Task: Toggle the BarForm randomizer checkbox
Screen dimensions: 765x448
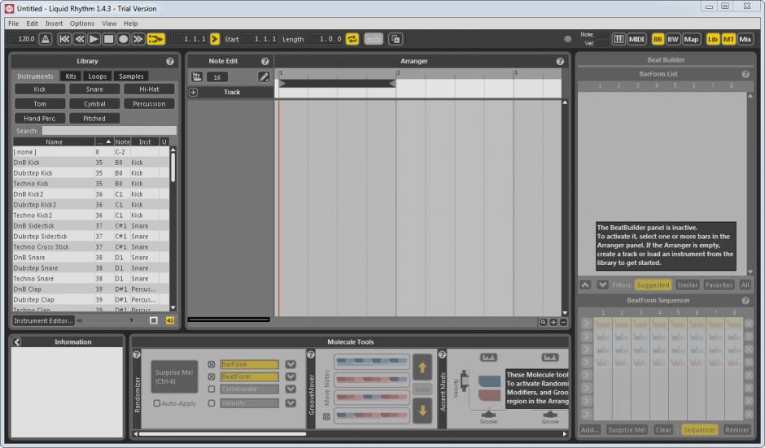Action: coord(212,364)
